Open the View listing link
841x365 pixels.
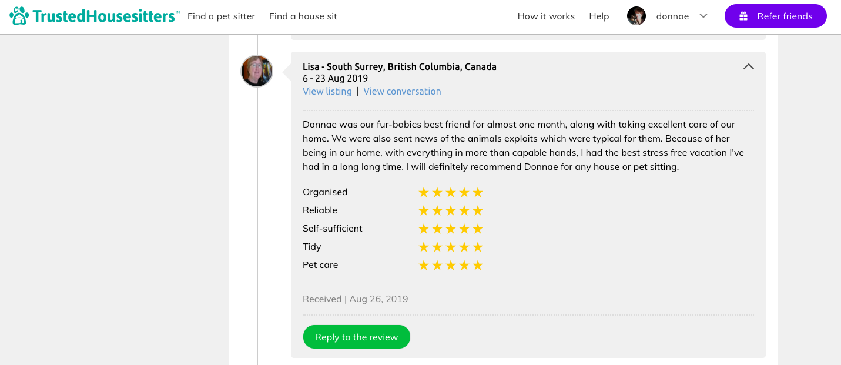pyautogui.click(x=327, y=91)
